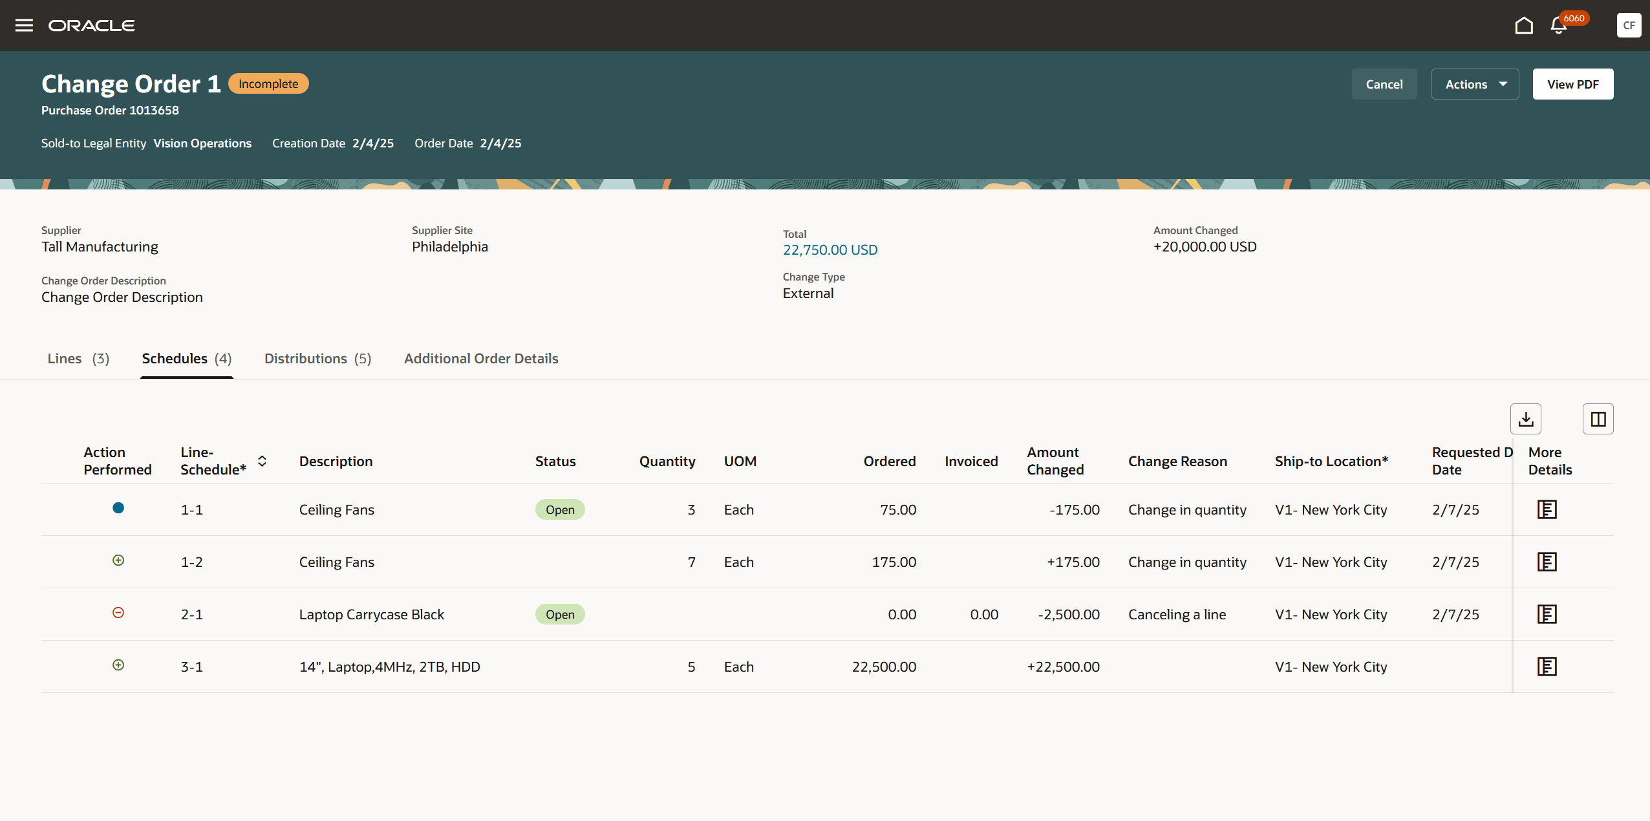
Task: Expand the Actions dropdown button
Action: 1475,84
